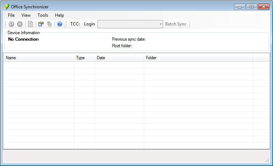Click the TCC Login button
This screenshot has height=166, width=273.
(x=90, y=24)
